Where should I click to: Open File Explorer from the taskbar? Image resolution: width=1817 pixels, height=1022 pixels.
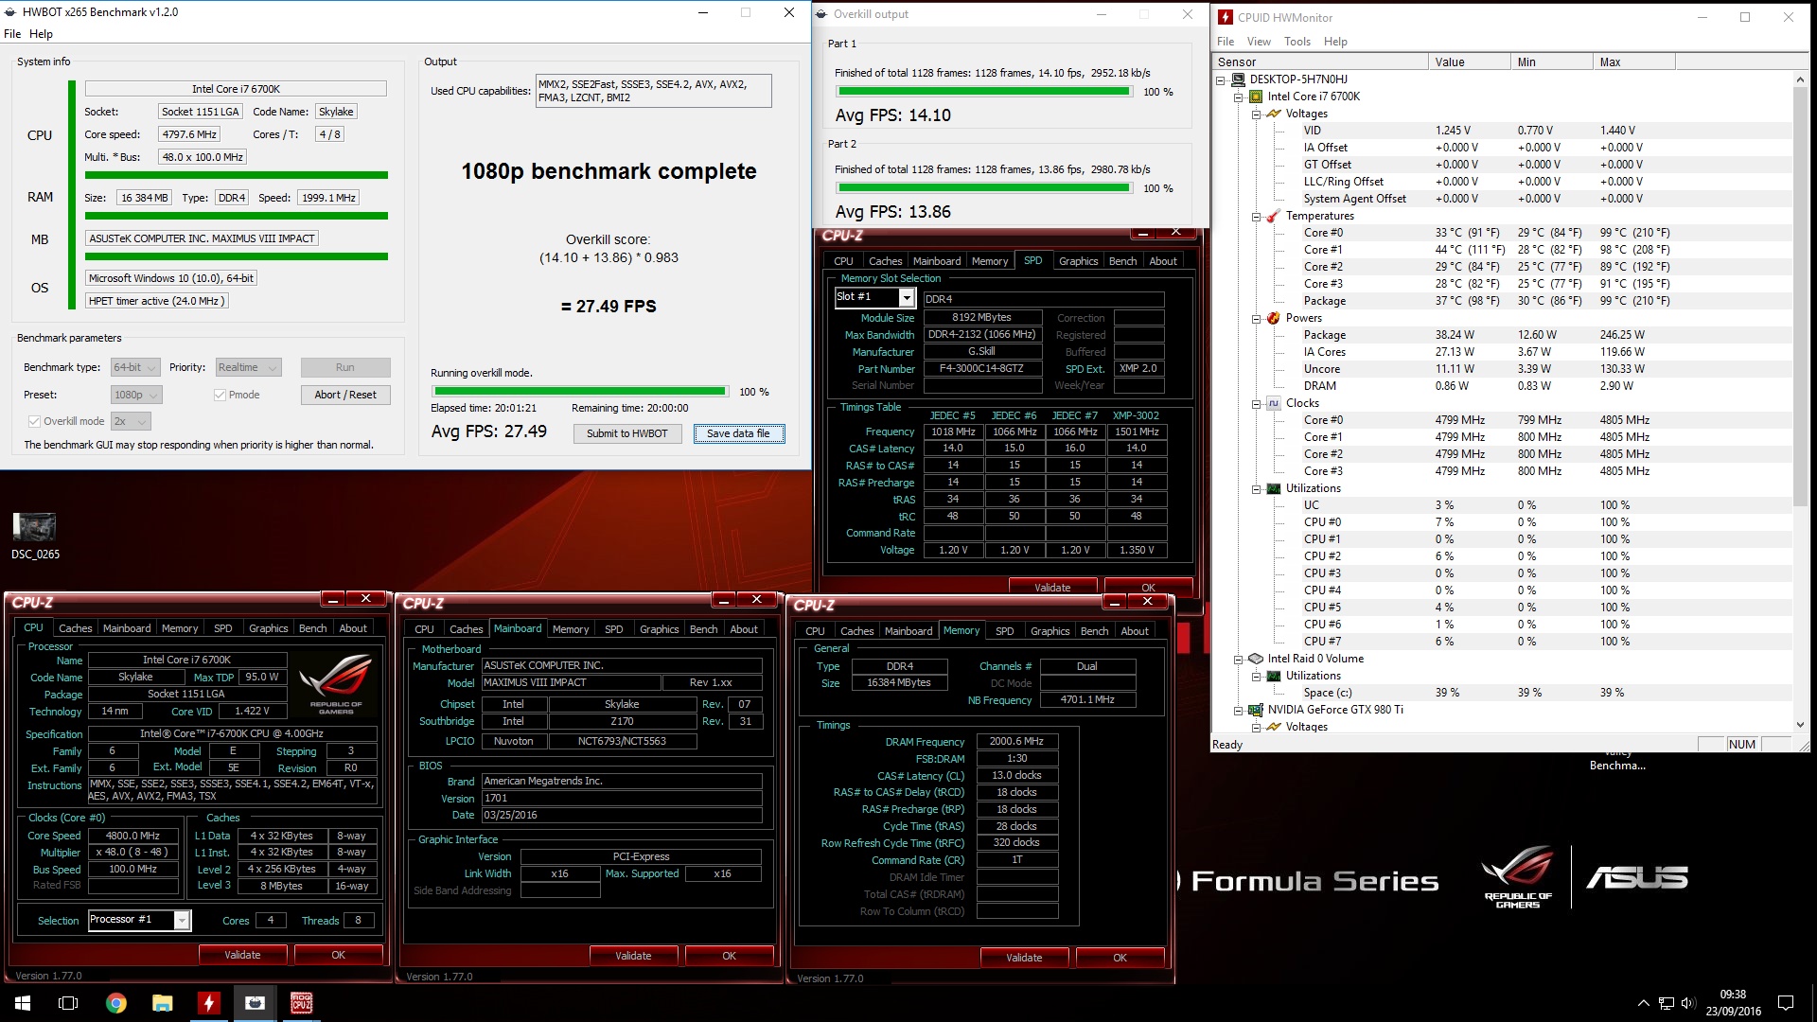pyautogui.click(x=162, y=1003)
